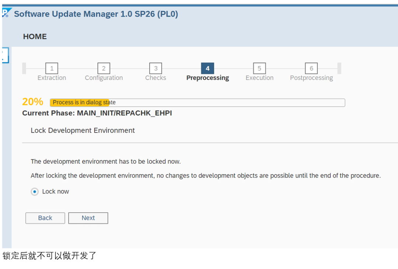Click 'development environment has to be locked' text

click(x=106, y=162)
